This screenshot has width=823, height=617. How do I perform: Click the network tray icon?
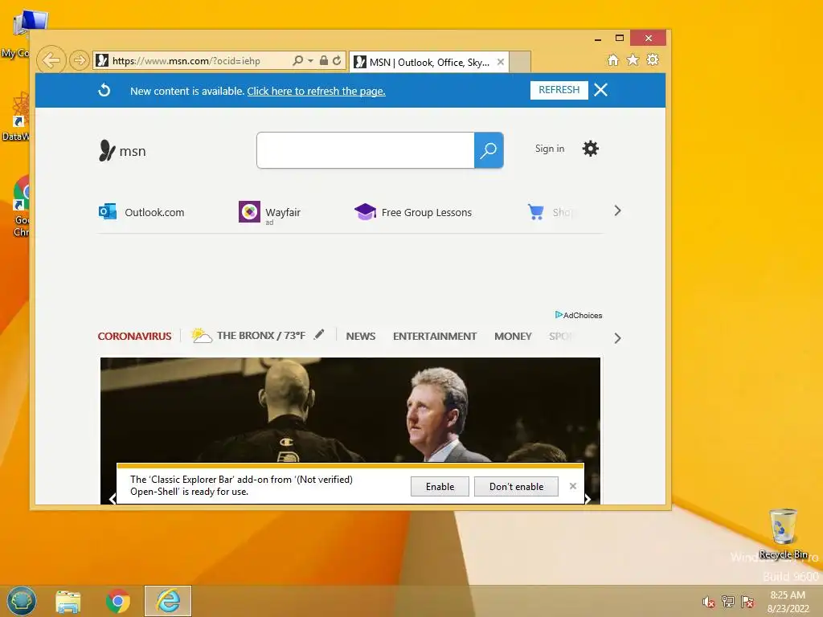tap(728, 602)
